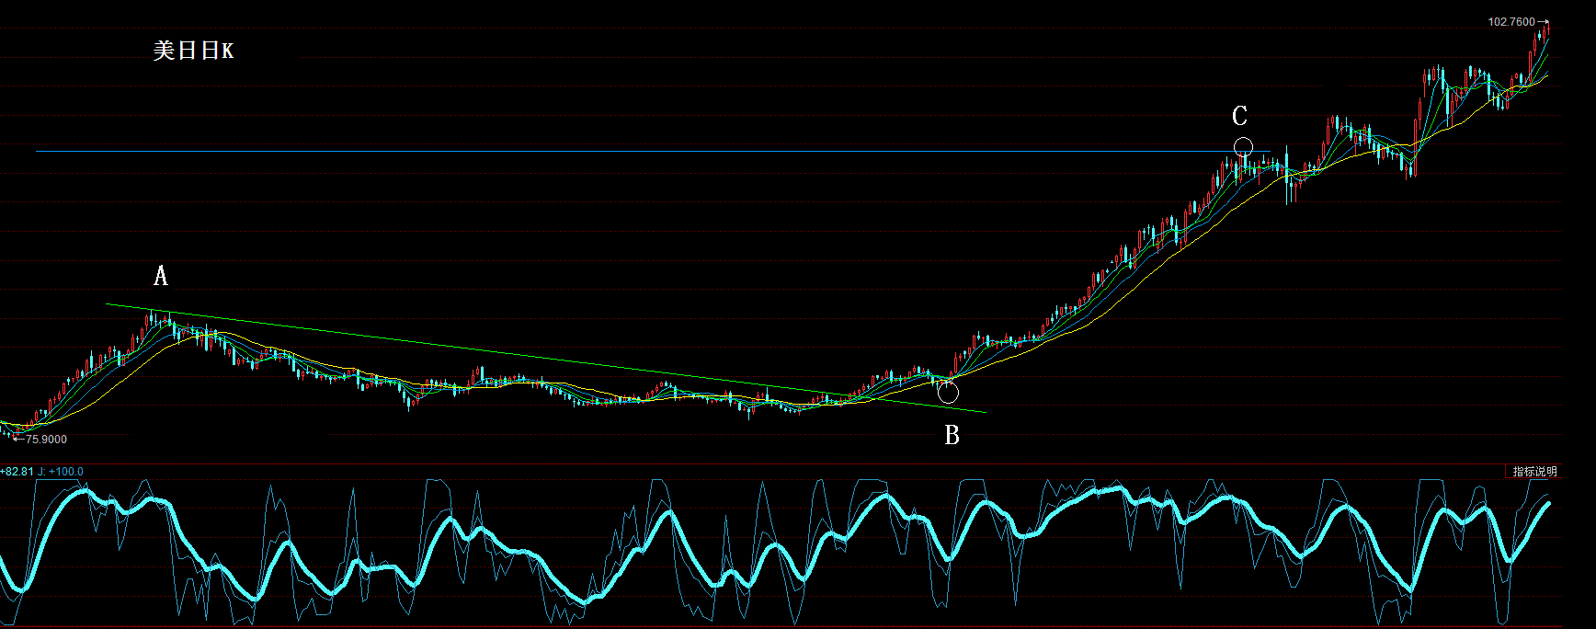The height and width of the screenshot is (629, 1596).
Task: Select the green descending trendline
Action: tap(546, 359)
